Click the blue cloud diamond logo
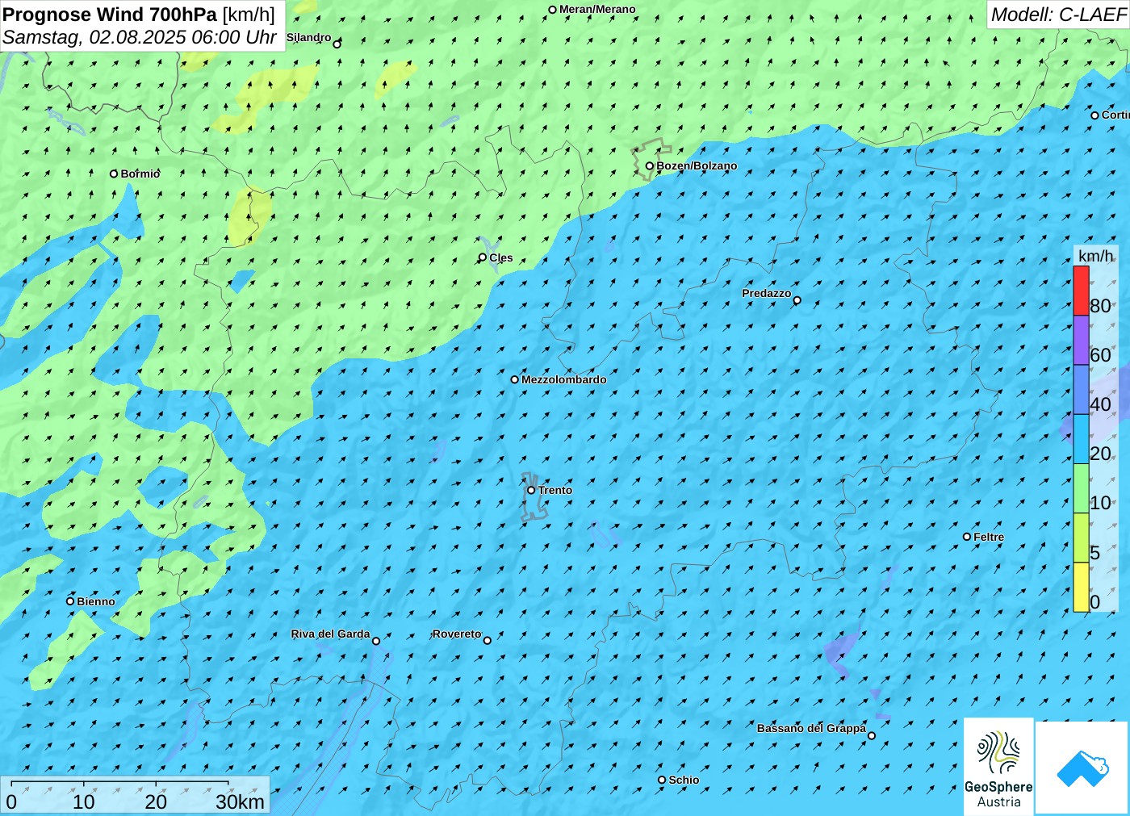 click(1082, 768)
